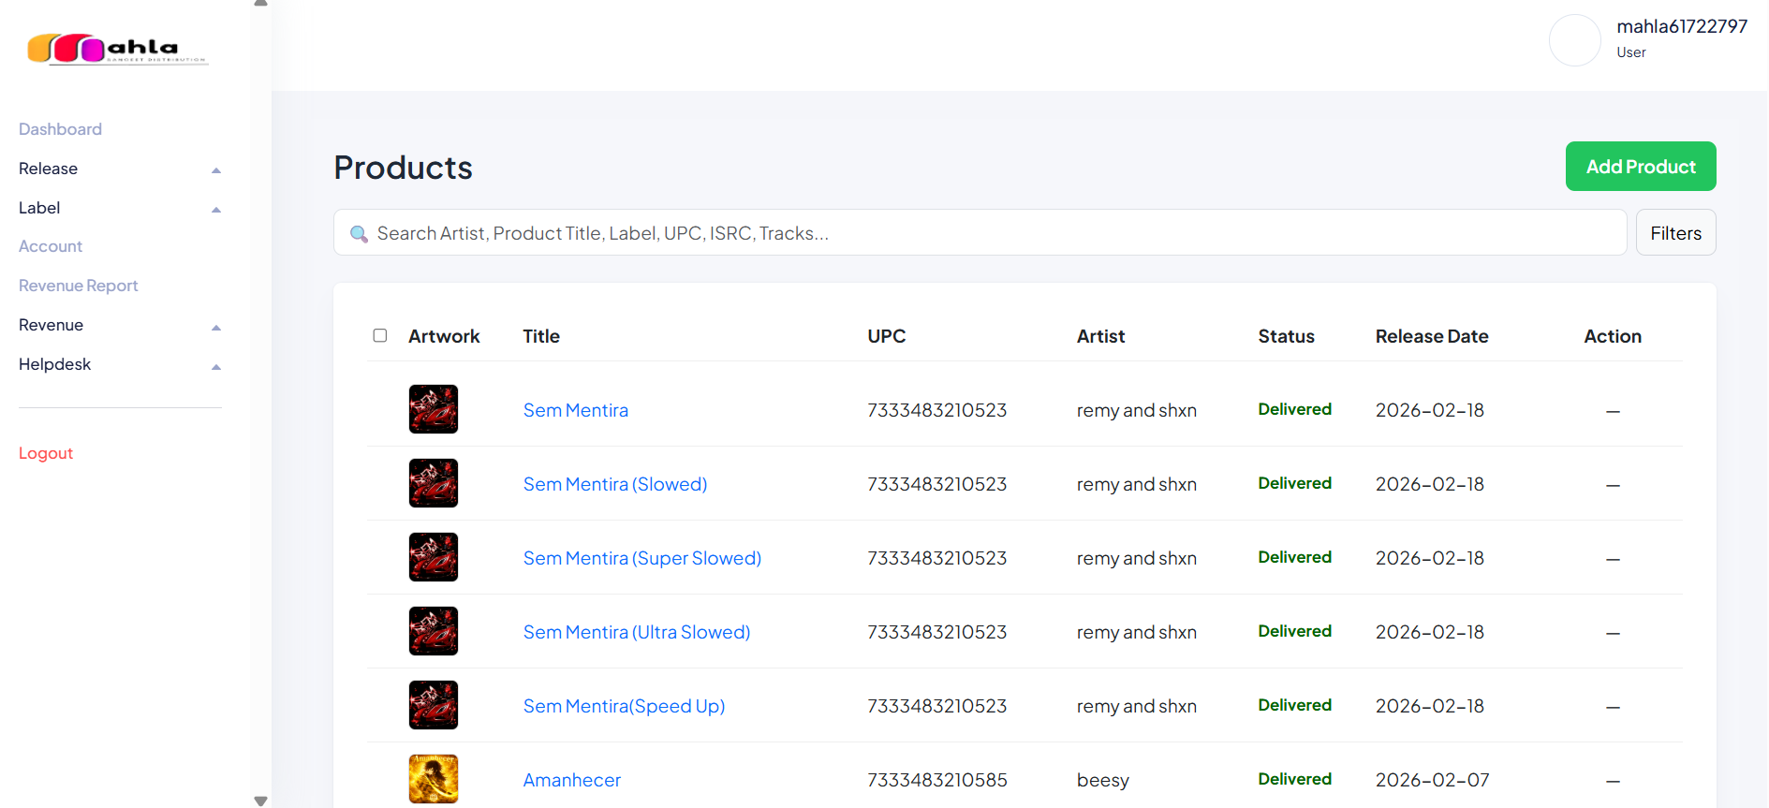Click the Mahla logo in sidebar
The image size is (1769, 808).
pyautogui.click(x=117, y=48)
